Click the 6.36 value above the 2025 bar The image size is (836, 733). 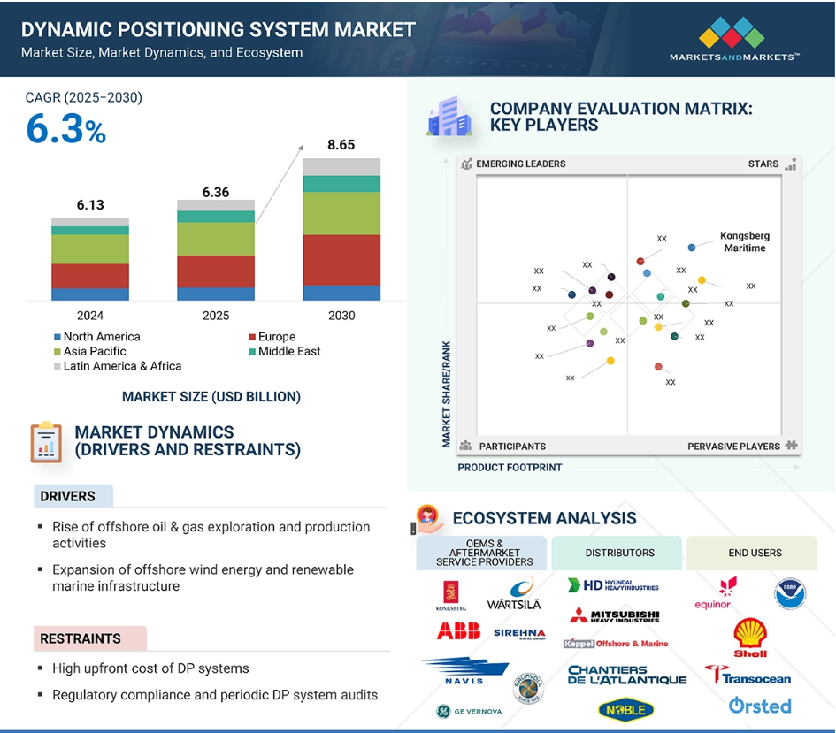click(215, 192)
